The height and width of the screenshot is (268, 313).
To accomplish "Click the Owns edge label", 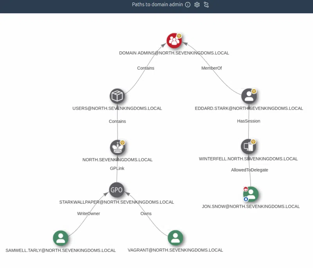I will pos(146,214).
